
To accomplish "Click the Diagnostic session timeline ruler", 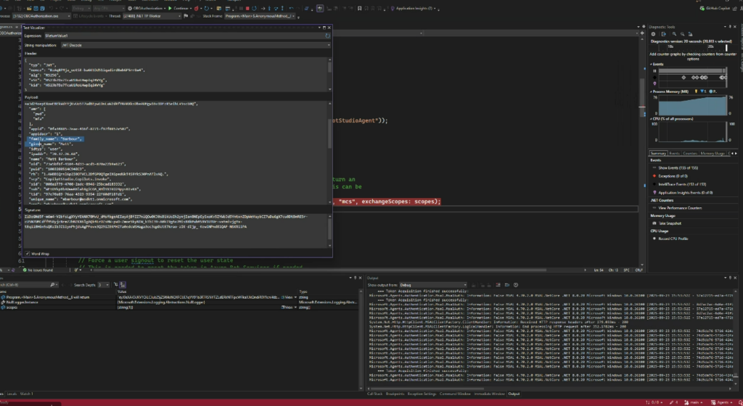I will point(689,48).
